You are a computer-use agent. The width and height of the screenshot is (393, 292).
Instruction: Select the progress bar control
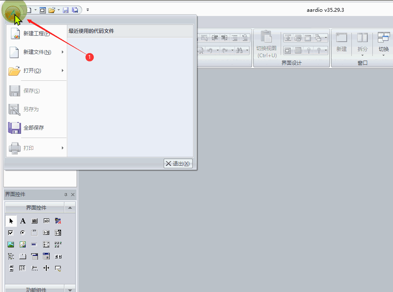tap(35, 244)
